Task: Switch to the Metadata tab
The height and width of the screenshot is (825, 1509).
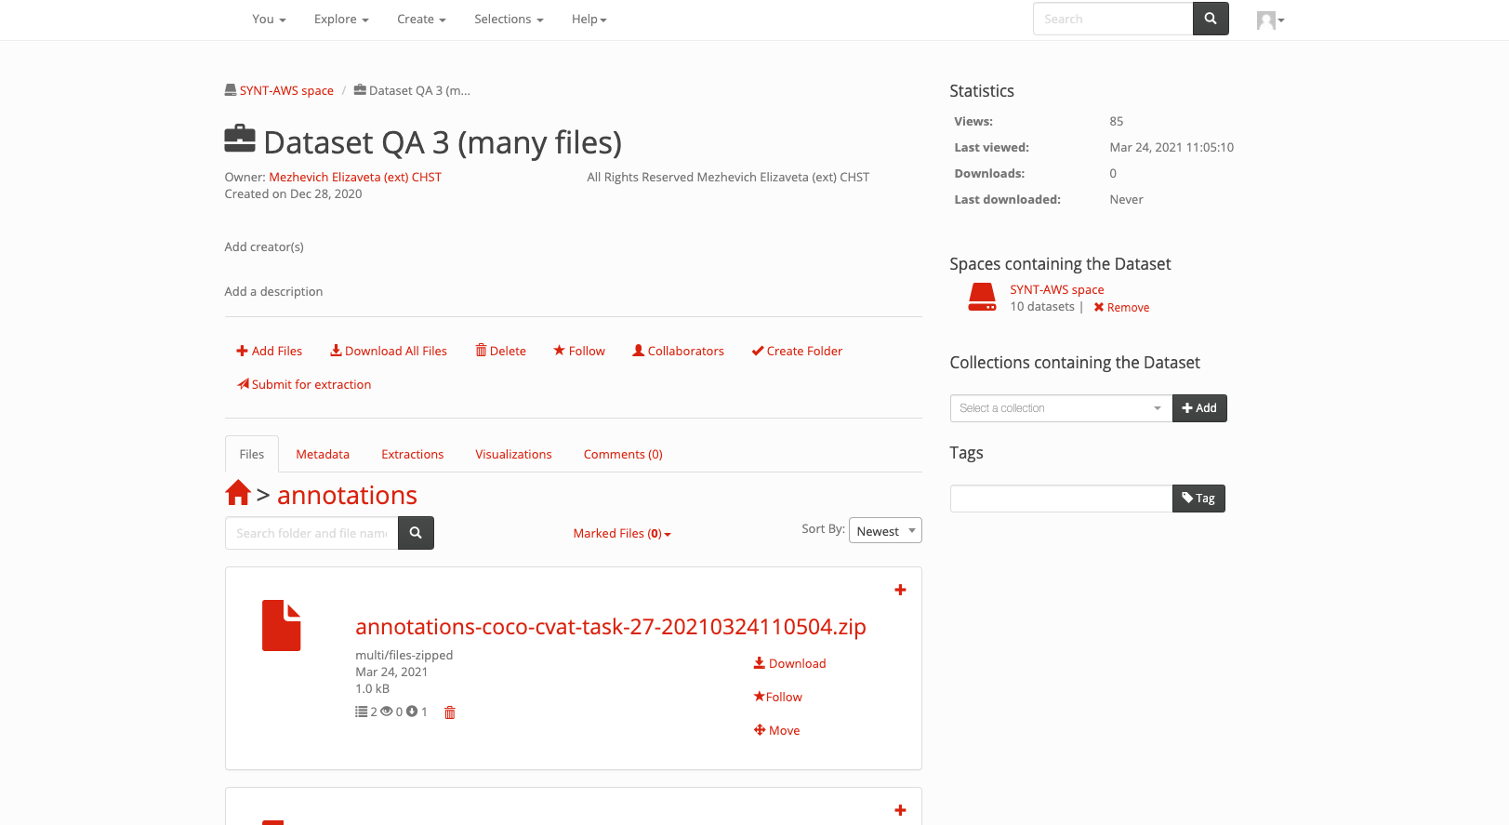Action: 323,455
